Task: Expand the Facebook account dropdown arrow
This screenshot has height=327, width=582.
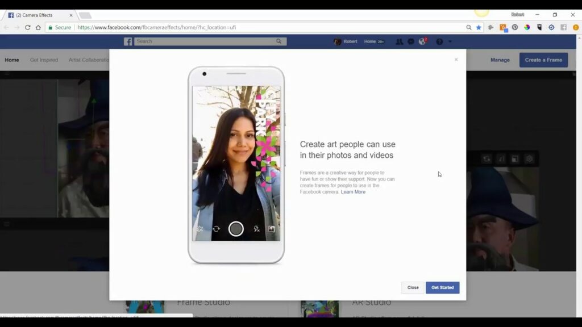Action: (450, 41)
